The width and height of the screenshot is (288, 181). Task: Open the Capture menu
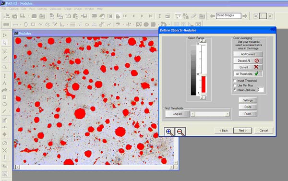click(13, 9)
